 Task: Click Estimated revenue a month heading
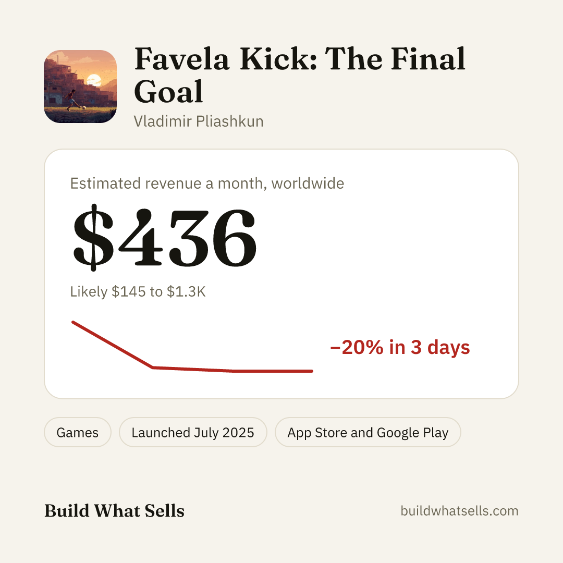coord(207,183)
